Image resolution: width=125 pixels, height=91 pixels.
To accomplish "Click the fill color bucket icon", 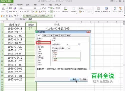I will 36,12.
